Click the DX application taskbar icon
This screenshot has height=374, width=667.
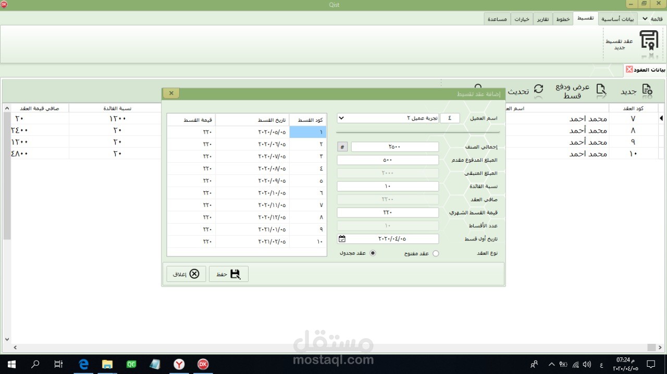pyautogui.click(x=203, y=364)
